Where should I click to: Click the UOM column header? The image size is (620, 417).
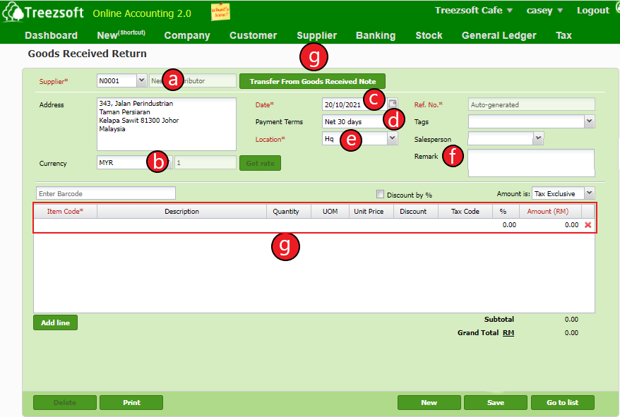point(330,211)
